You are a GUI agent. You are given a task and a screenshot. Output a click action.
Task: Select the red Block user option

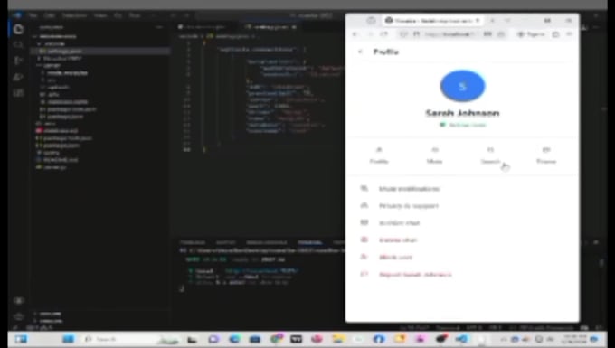click(x=462, y=257)
